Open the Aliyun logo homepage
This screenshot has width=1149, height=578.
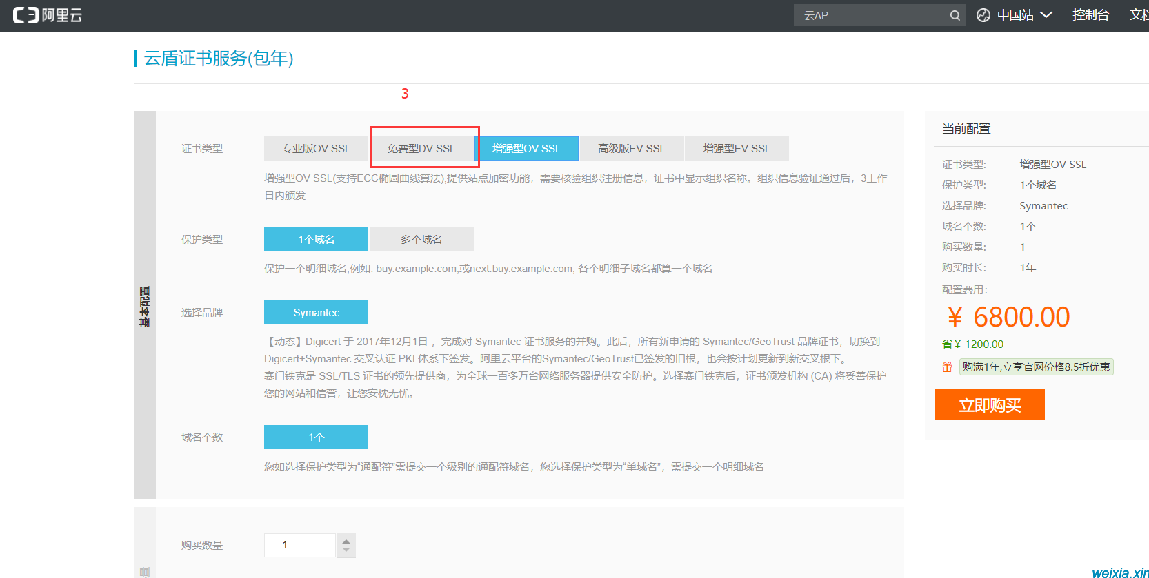click(48, 15)
